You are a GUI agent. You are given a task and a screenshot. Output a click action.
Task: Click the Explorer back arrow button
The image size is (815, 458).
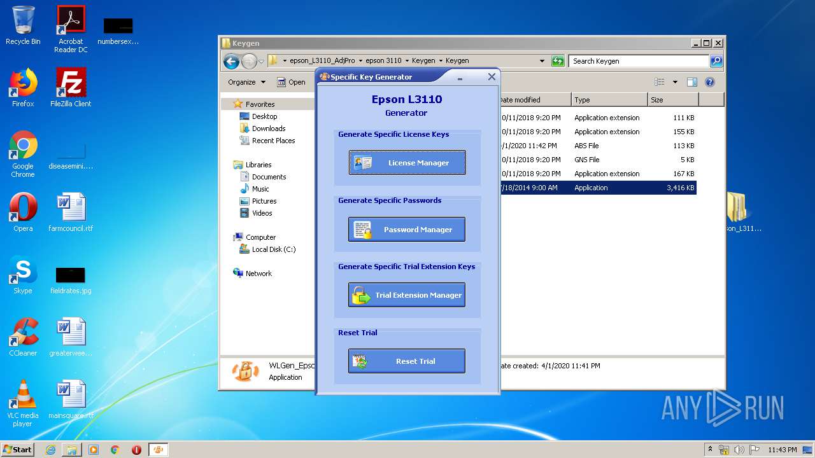point(231,61)
